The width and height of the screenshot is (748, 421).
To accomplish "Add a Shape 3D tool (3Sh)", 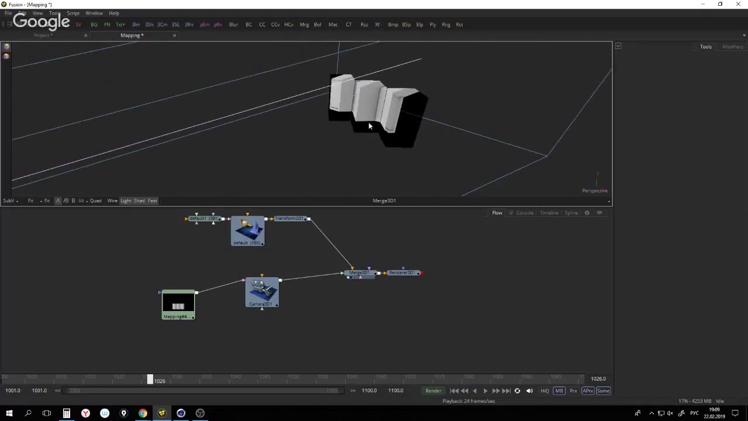I will tap(149, 25).
